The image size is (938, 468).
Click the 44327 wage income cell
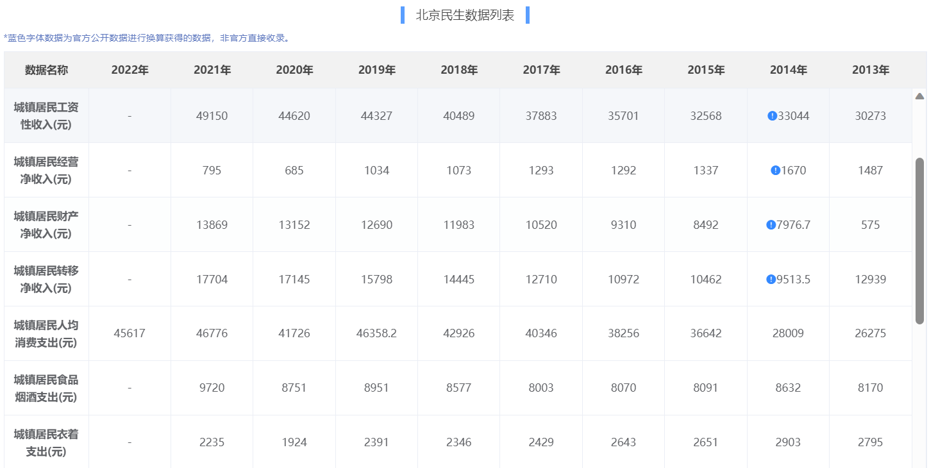pos(377,116)
